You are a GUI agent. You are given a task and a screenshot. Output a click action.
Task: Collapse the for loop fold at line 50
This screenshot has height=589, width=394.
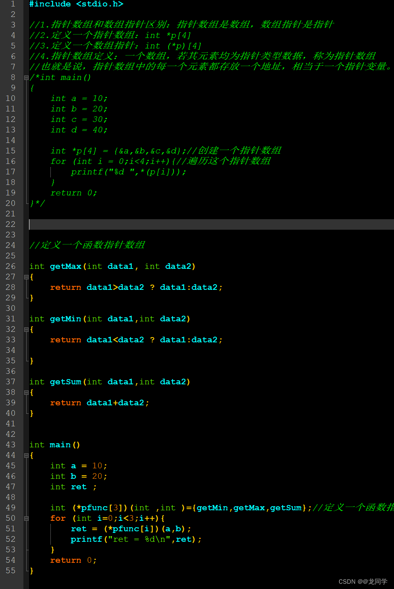click(x=26, y=518)
